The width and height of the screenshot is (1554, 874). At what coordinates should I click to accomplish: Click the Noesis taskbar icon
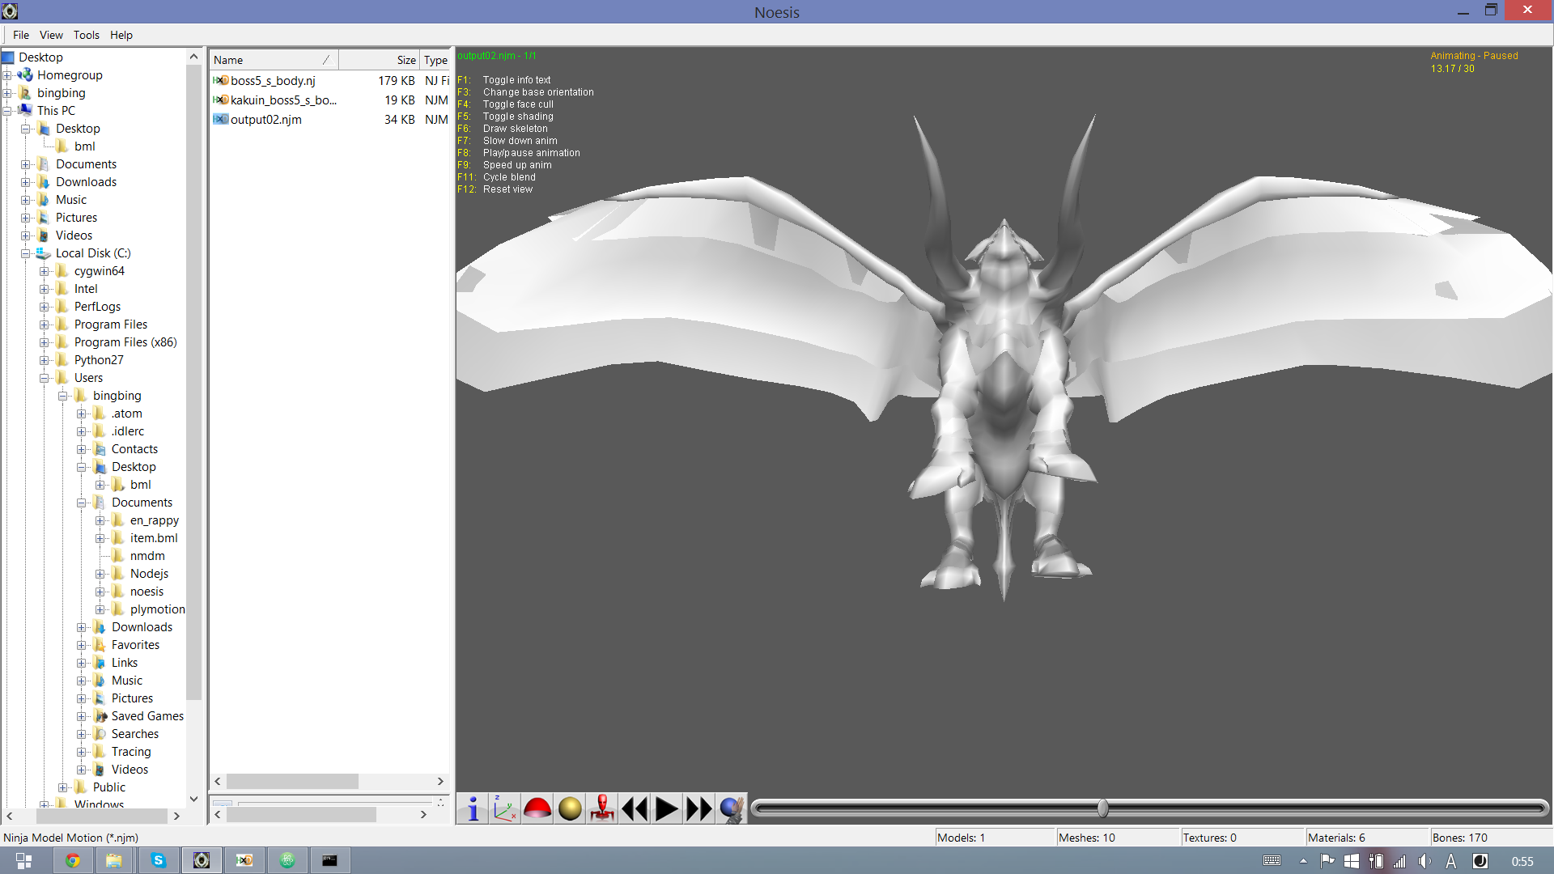pyautogui.click(x=202, y=861)
